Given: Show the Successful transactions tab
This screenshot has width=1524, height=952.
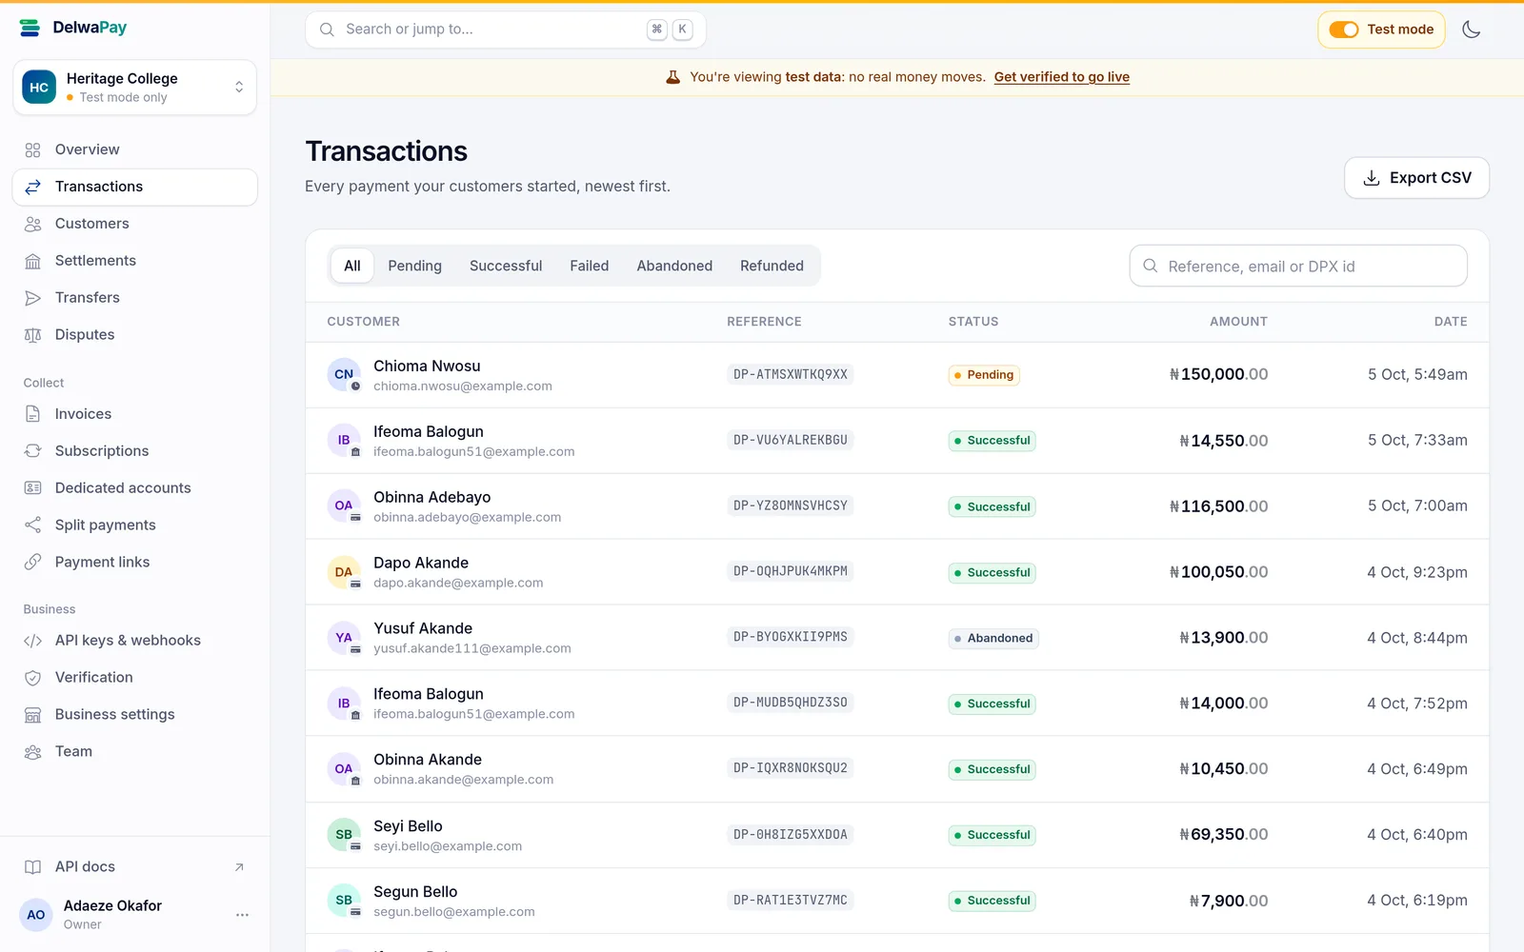Looking at the screenshot, I should (x=506, y=266).
